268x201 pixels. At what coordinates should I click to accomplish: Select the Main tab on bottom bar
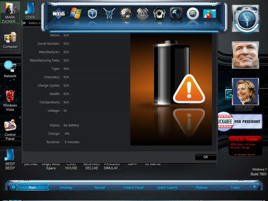32,187
